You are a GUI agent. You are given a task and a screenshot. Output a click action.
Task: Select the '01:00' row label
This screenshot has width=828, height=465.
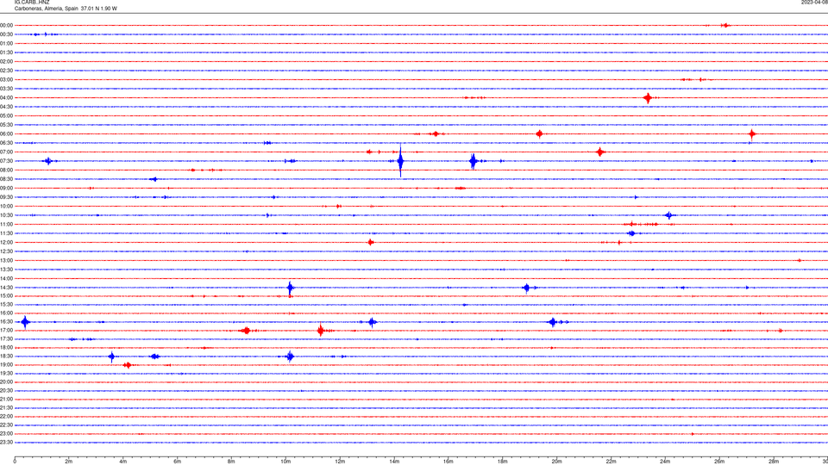[6, 44]
